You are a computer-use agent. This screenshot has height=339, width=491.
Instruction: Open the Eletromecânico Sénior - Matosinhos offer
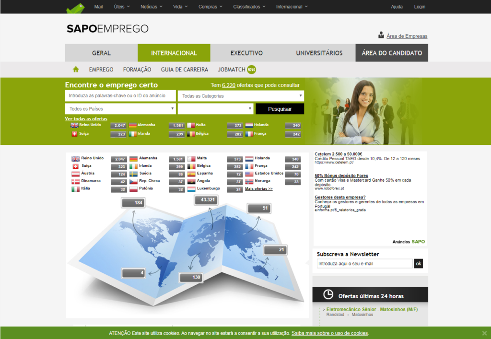point(372,309)
